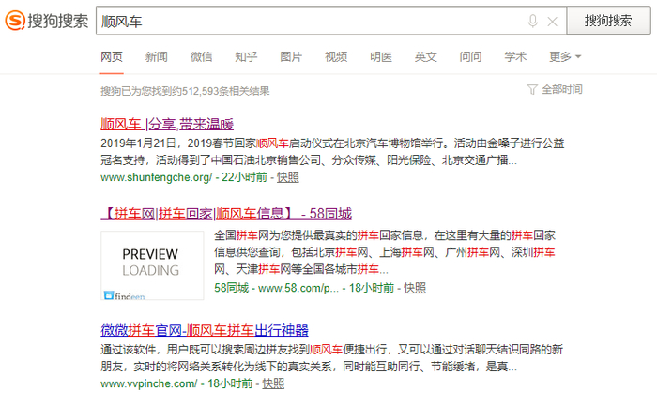The height and width of the screenshot is (406, 657).
Task: Click the snippet starting 通过该软件
Action: 331,358
